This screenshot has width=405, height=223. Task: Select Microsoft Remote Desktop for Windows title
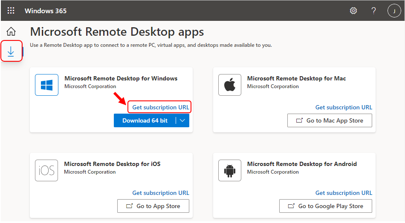click(x=121, y=78)
